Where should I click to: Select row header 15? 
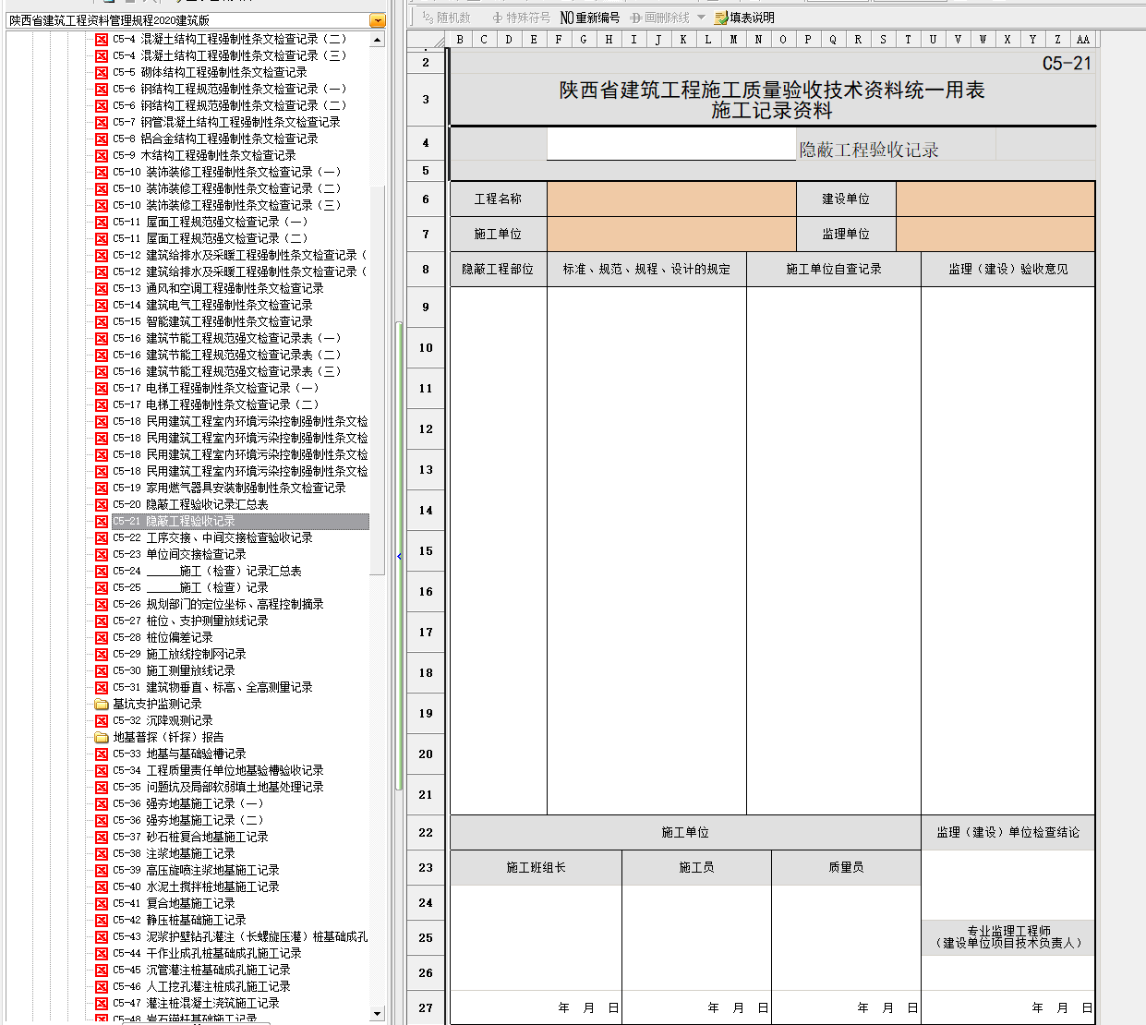click(426, 551)
